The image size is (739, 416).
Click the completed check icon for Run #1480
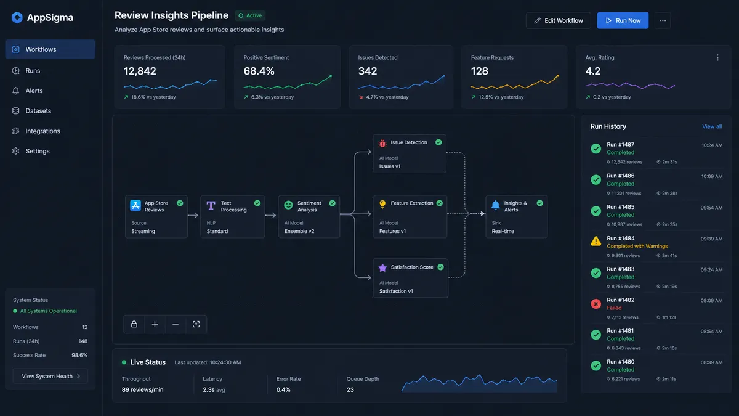596,365
